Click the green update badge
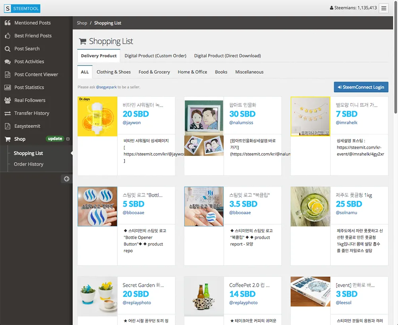Screen dimensions: 398x325 click(x=55, y=139)
